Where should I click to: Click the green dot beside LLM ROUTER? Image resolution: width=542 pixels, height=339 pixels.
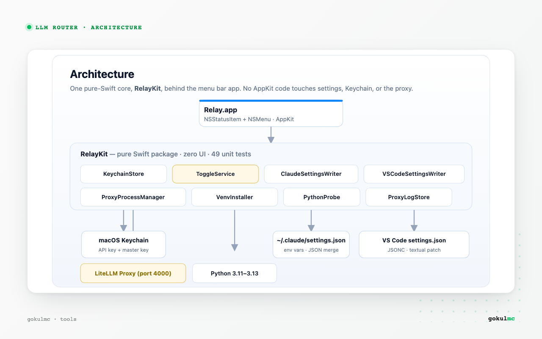click(x=29, y=27)
